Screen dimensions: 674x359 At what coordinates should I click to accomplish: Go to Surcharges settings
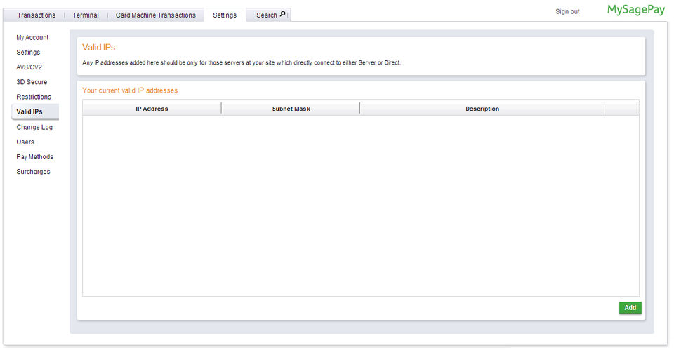[33, 172]
